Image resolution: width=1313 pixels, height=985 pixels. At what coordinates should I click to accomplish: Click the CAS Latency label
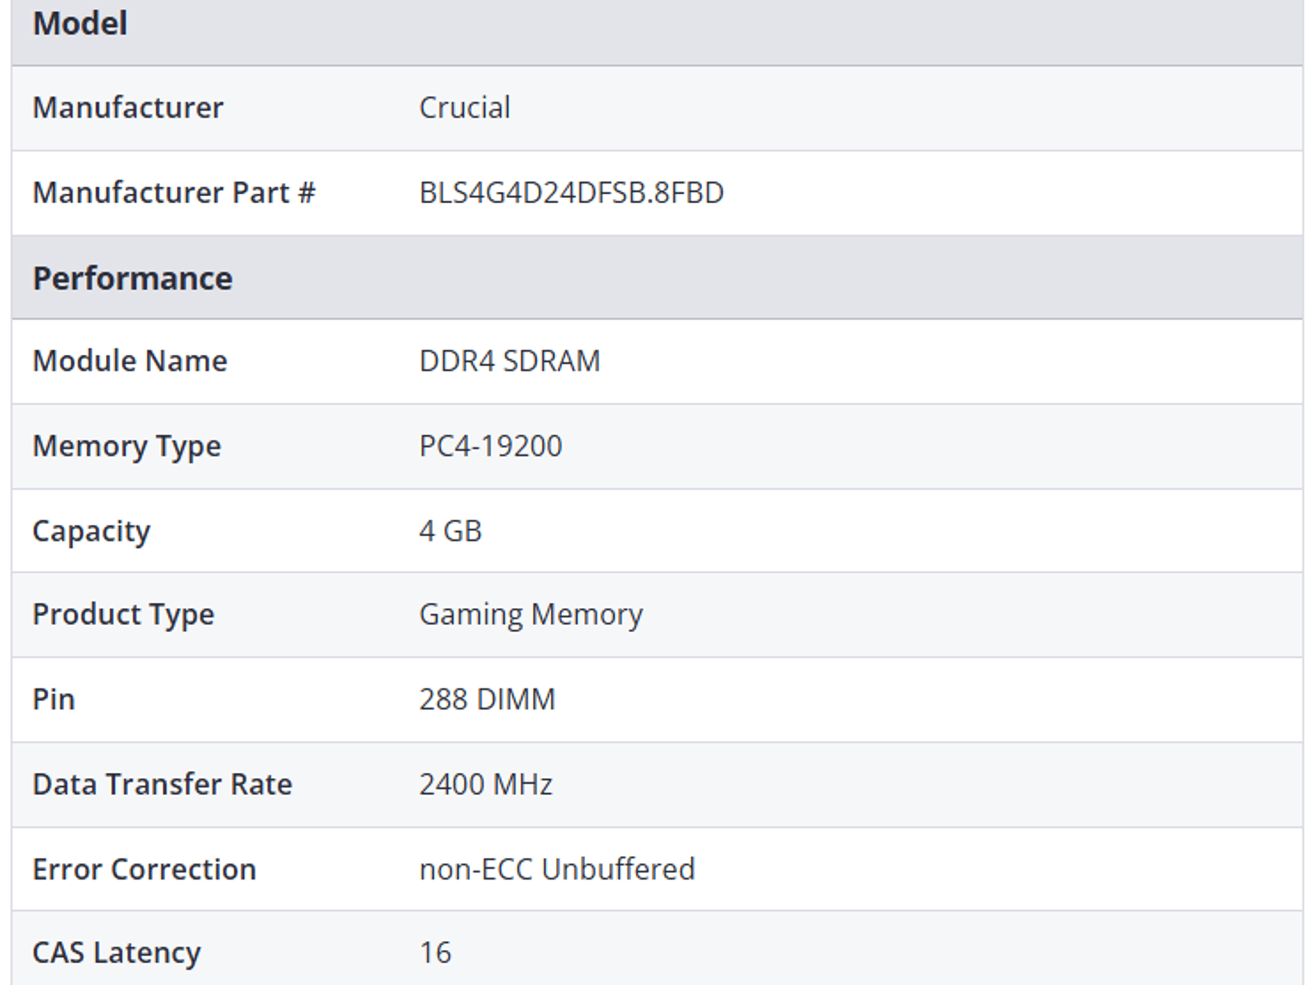coord(117,953)
